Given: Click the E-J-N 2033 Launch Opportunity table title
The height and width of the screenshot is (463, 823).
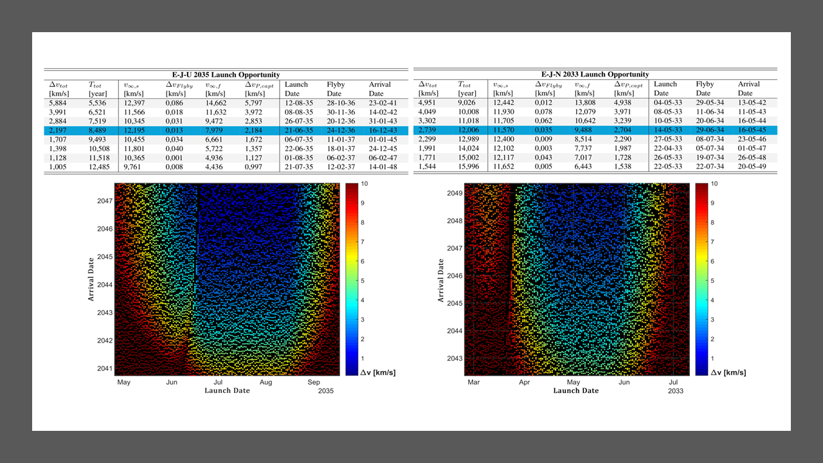Looking at the screenshot, I should (595, 75).
